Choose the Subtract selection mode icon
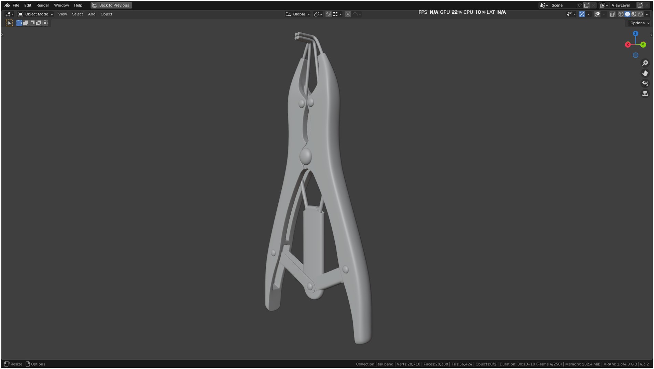Screen dimensions: 654x369 coord(32,23)
